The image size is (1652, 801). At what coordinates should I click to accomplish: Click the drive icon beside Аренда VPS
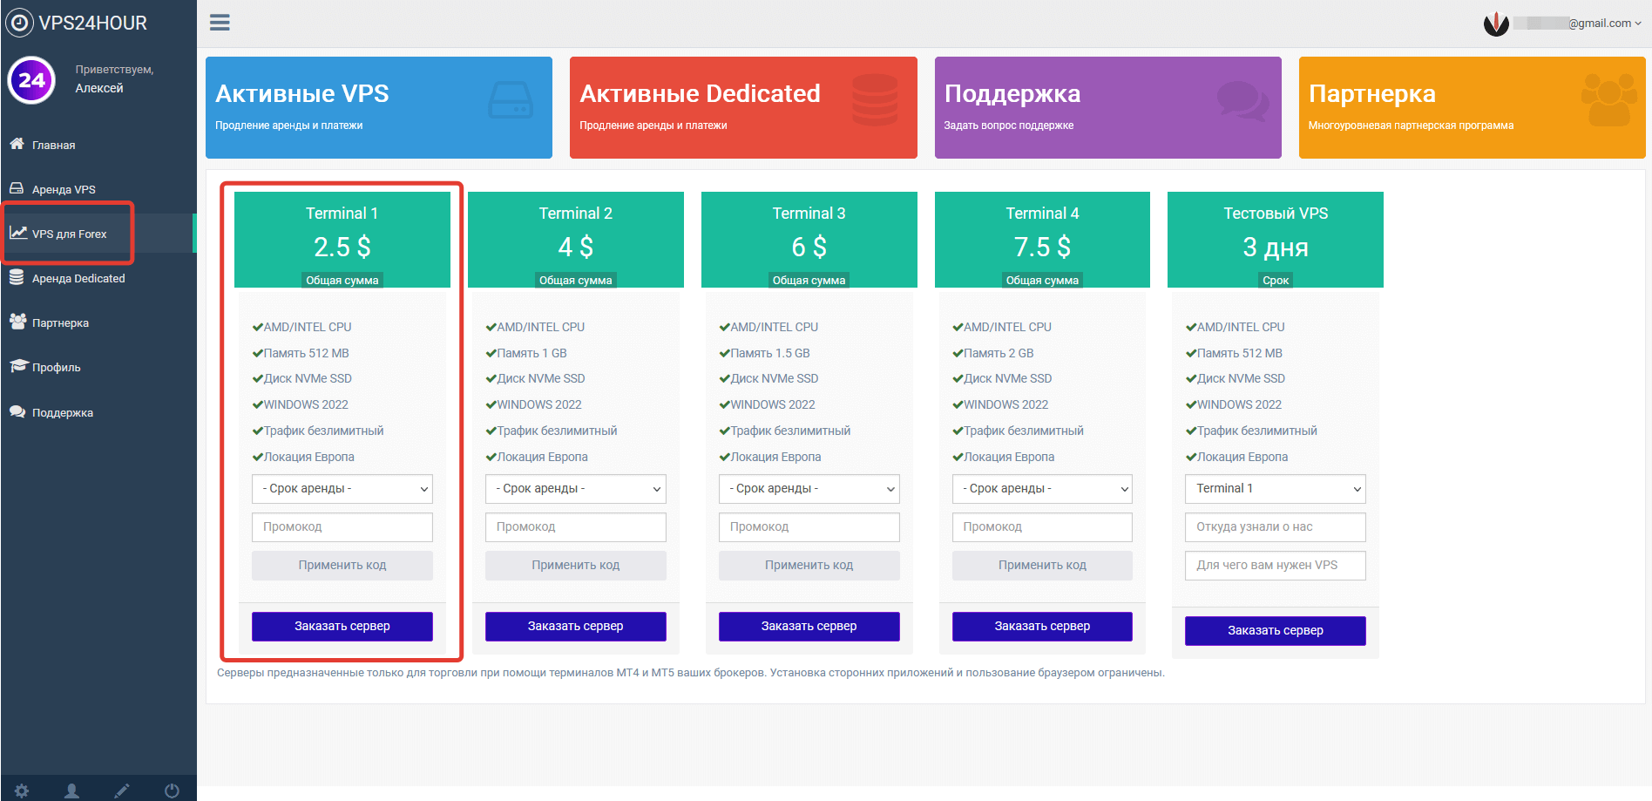17,188
